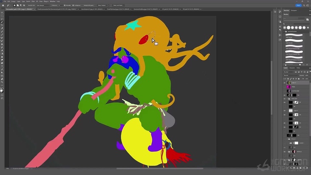Open the Paragraph panel icon
Image resolution: width=311 pixels, height=175 pixels.
tap(280, 30)
